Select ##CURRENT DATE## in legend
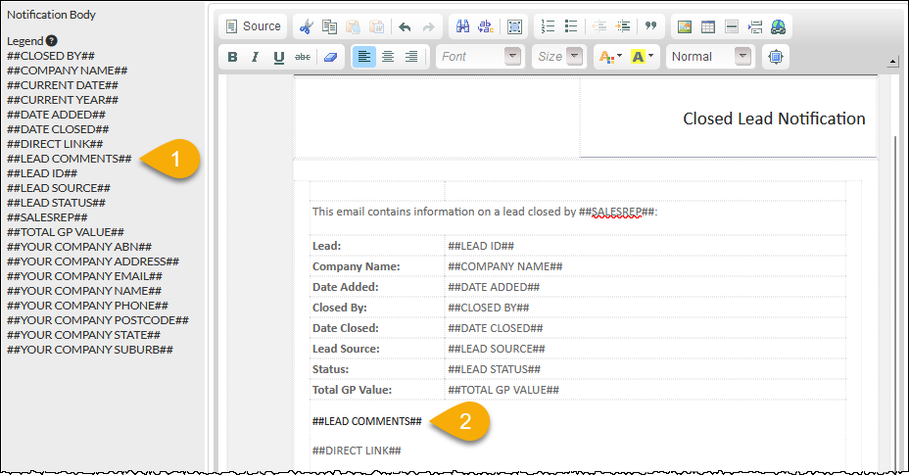This screenshot has width=909, height=475. [63, 85]
